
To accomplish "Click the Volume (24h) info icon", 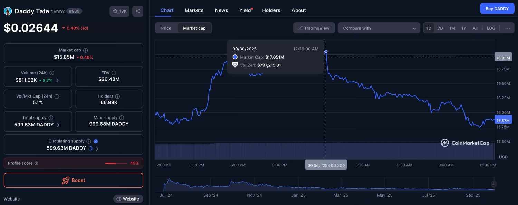I will pos(52,73).
